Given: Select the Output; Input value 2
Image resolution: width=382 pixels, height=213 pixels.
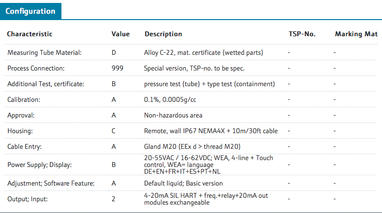Looking at the screenshot, I should pos(114,199).
